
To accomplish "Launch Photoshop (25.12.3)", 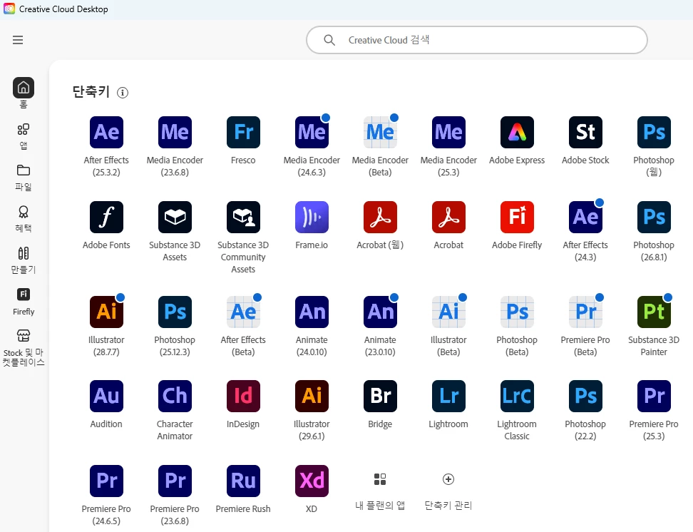I will [175, 312].
